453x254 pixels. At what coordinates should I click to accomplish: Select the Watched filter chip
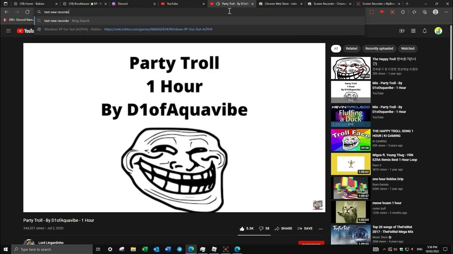point(408,48)
